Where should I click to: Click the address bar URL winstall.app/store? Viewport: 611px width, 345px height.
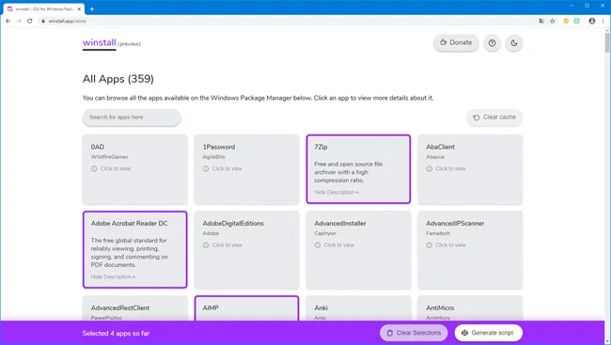pyautogui.click(x=67, y=21)
